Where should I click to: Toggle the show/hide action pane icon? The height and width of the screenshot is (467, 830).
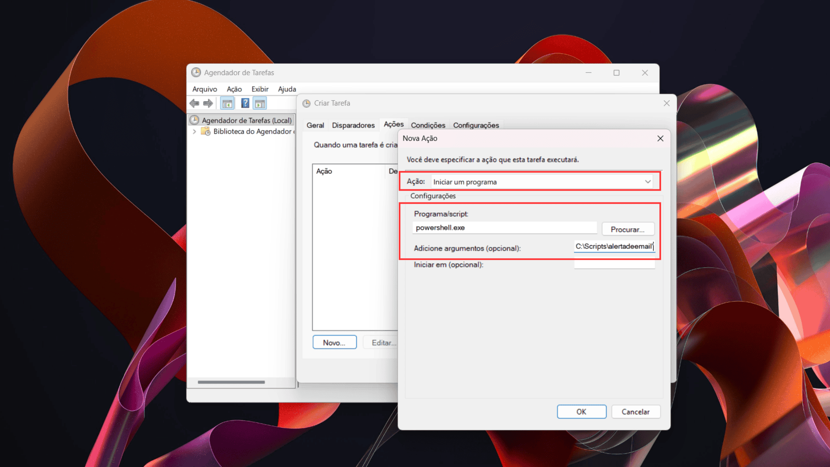(x=260, y=103)
